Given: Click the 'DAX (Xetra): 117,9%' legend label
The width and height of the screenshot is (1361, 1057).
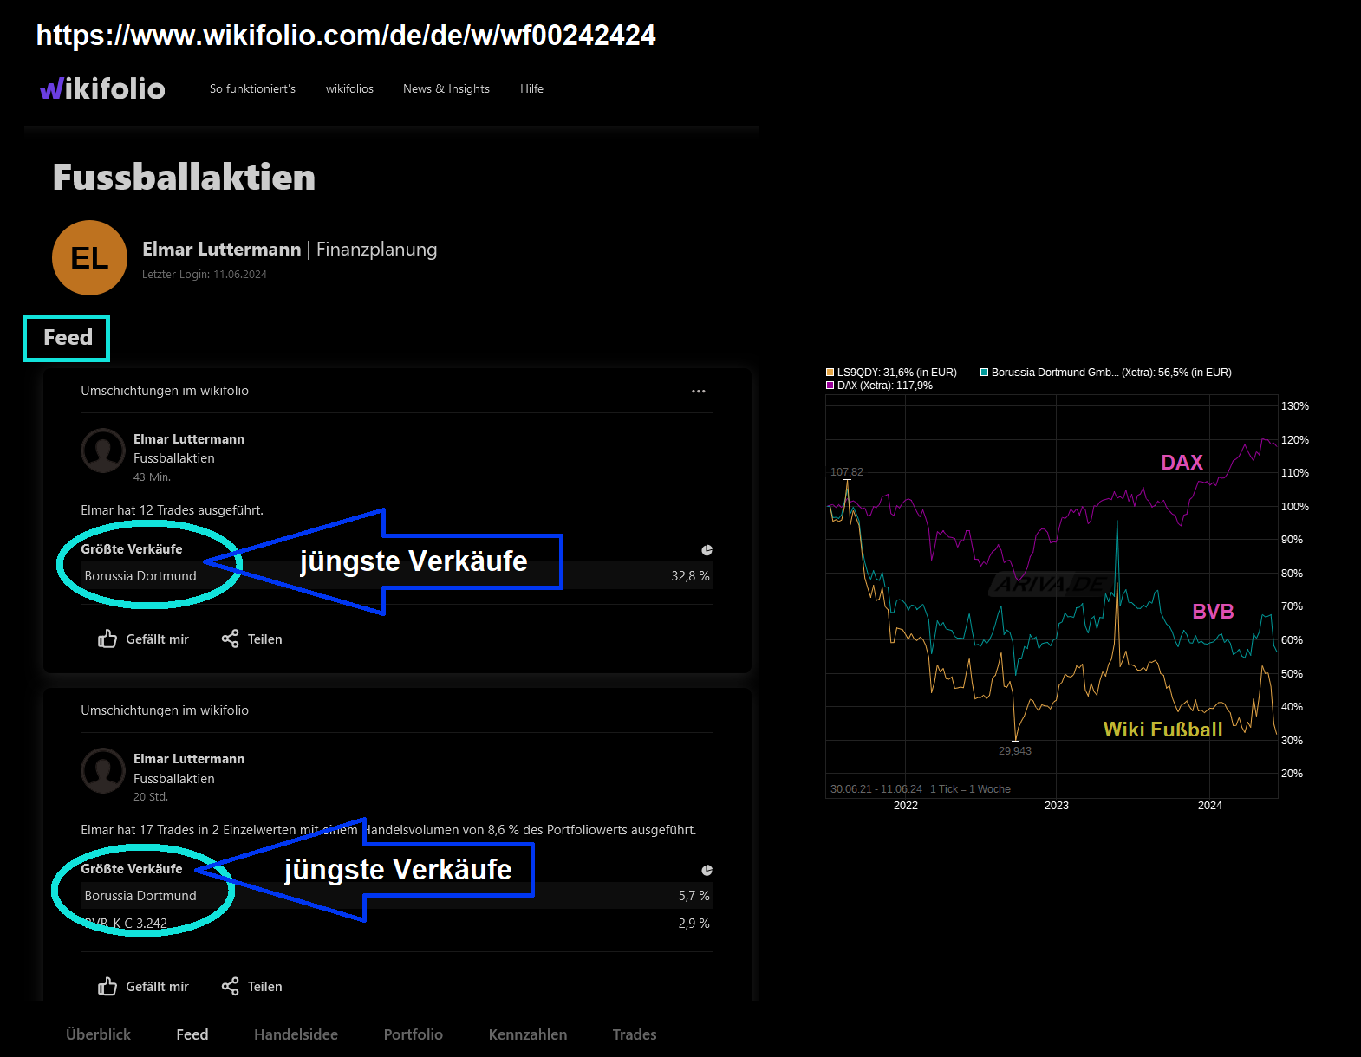Looking at the screenshot, I should 885,386.
